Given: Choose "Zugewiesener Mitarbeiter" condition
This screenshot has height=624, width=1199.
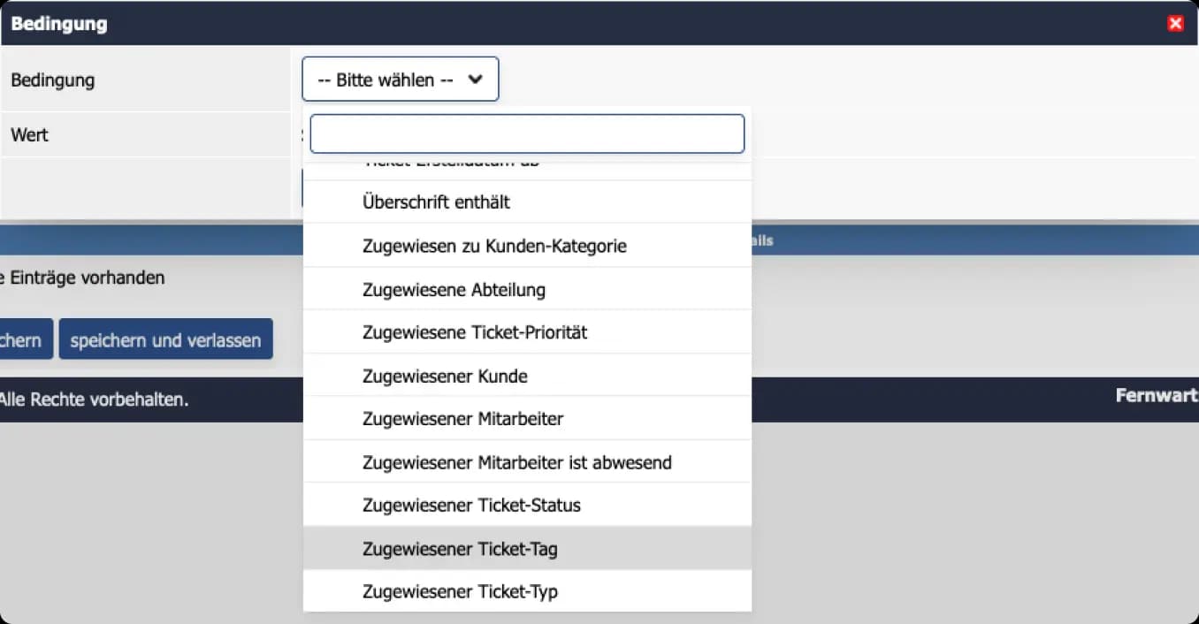Looking at the screenshot, I should pos(462,419).
